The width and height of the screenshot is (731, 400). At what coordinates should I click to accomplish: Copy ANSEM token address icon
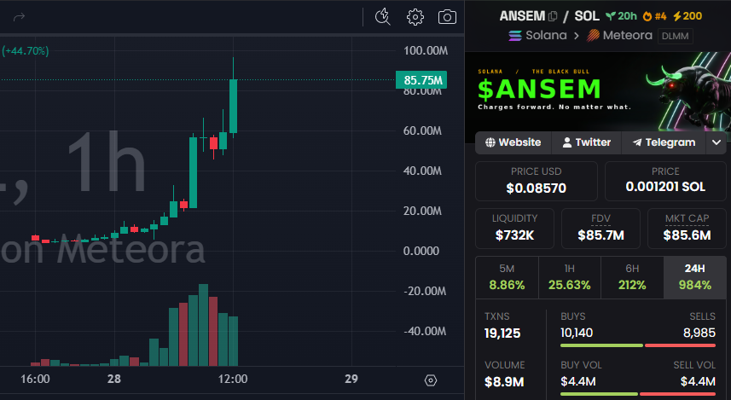pos(553,16)
